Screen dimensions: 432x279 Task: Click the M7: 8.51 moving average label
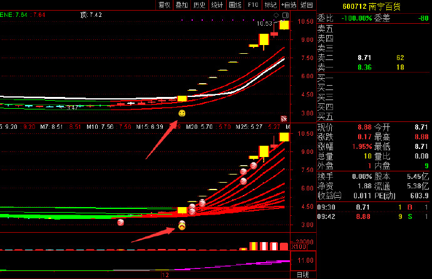(51, 127)
